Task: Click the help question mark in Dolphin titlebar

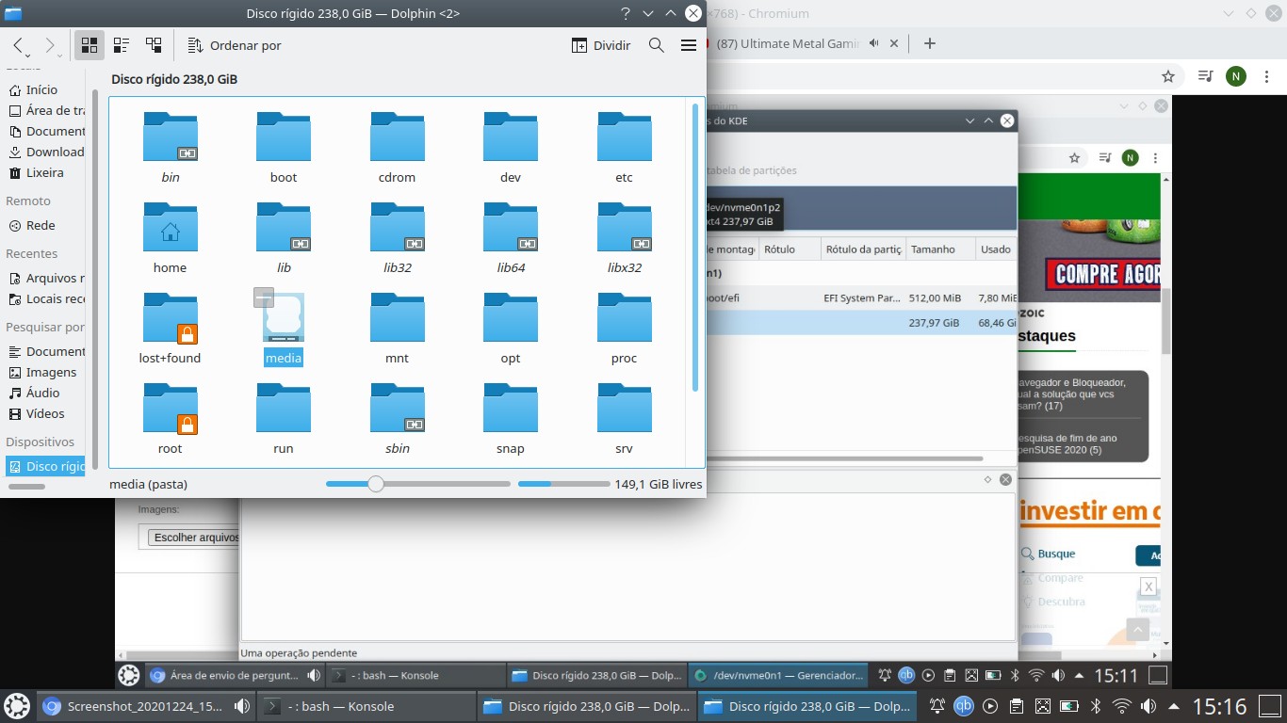Action: 626,14
